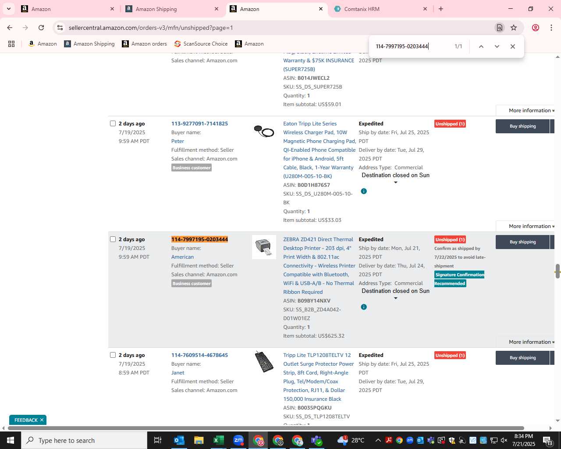Close the Comtanix HRM tab
The width and height of the screenshot is (561, 449).
[425, 9]
